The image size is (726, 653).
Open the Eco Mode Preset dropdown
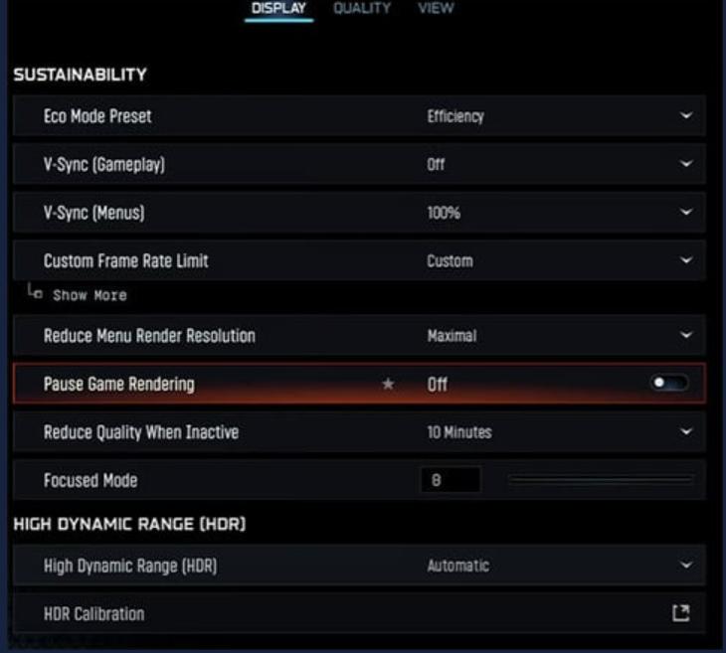[686, 116]
